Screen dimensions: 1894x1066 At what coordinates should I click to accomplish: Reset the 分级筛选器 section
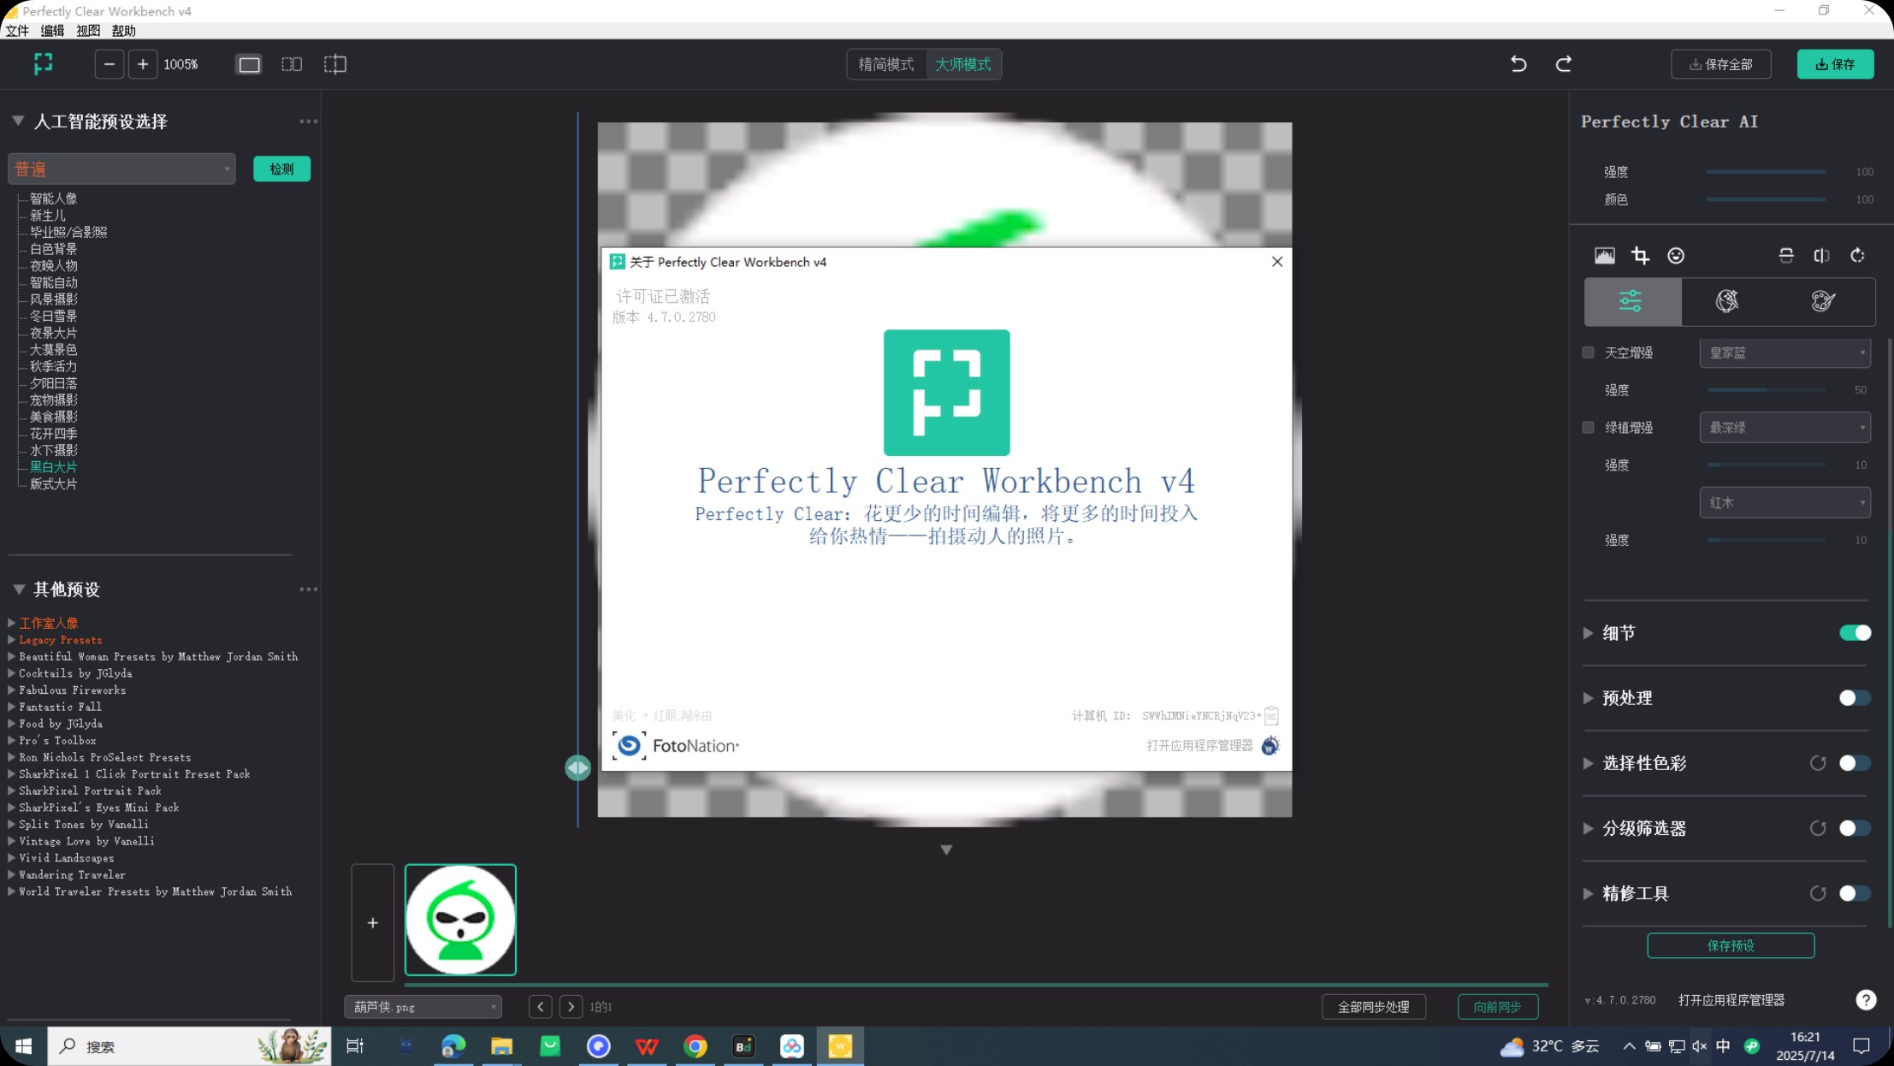[1818, 828]
